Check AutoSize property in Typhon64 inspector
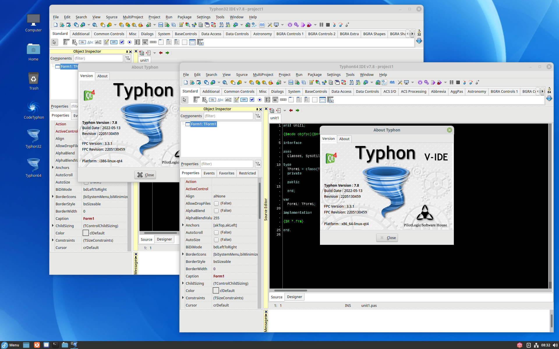This screenshot has width=559, height=349. 216,240
